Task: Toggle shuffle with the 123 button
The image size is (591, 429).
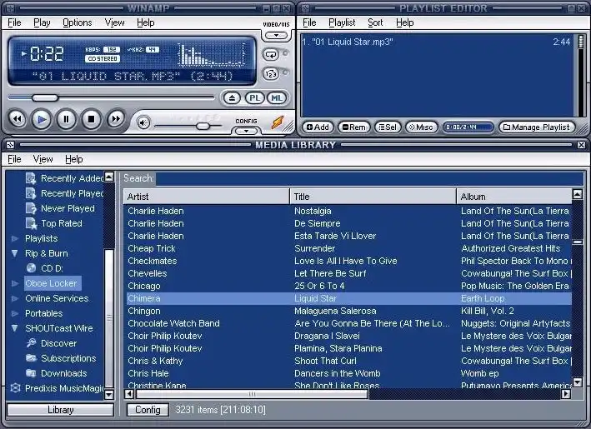Action: [270, 74]
